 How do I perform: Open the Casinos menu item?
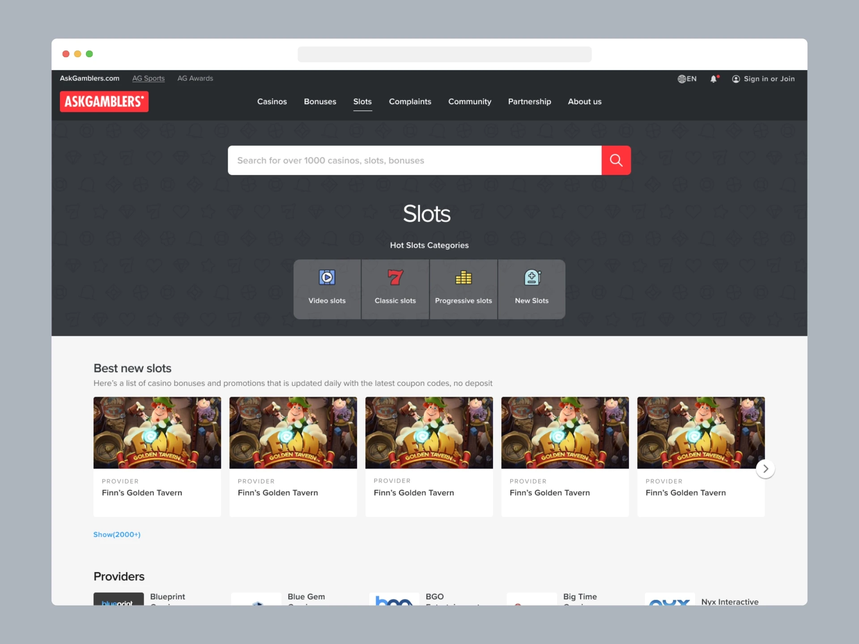click(x=272, y=102)
